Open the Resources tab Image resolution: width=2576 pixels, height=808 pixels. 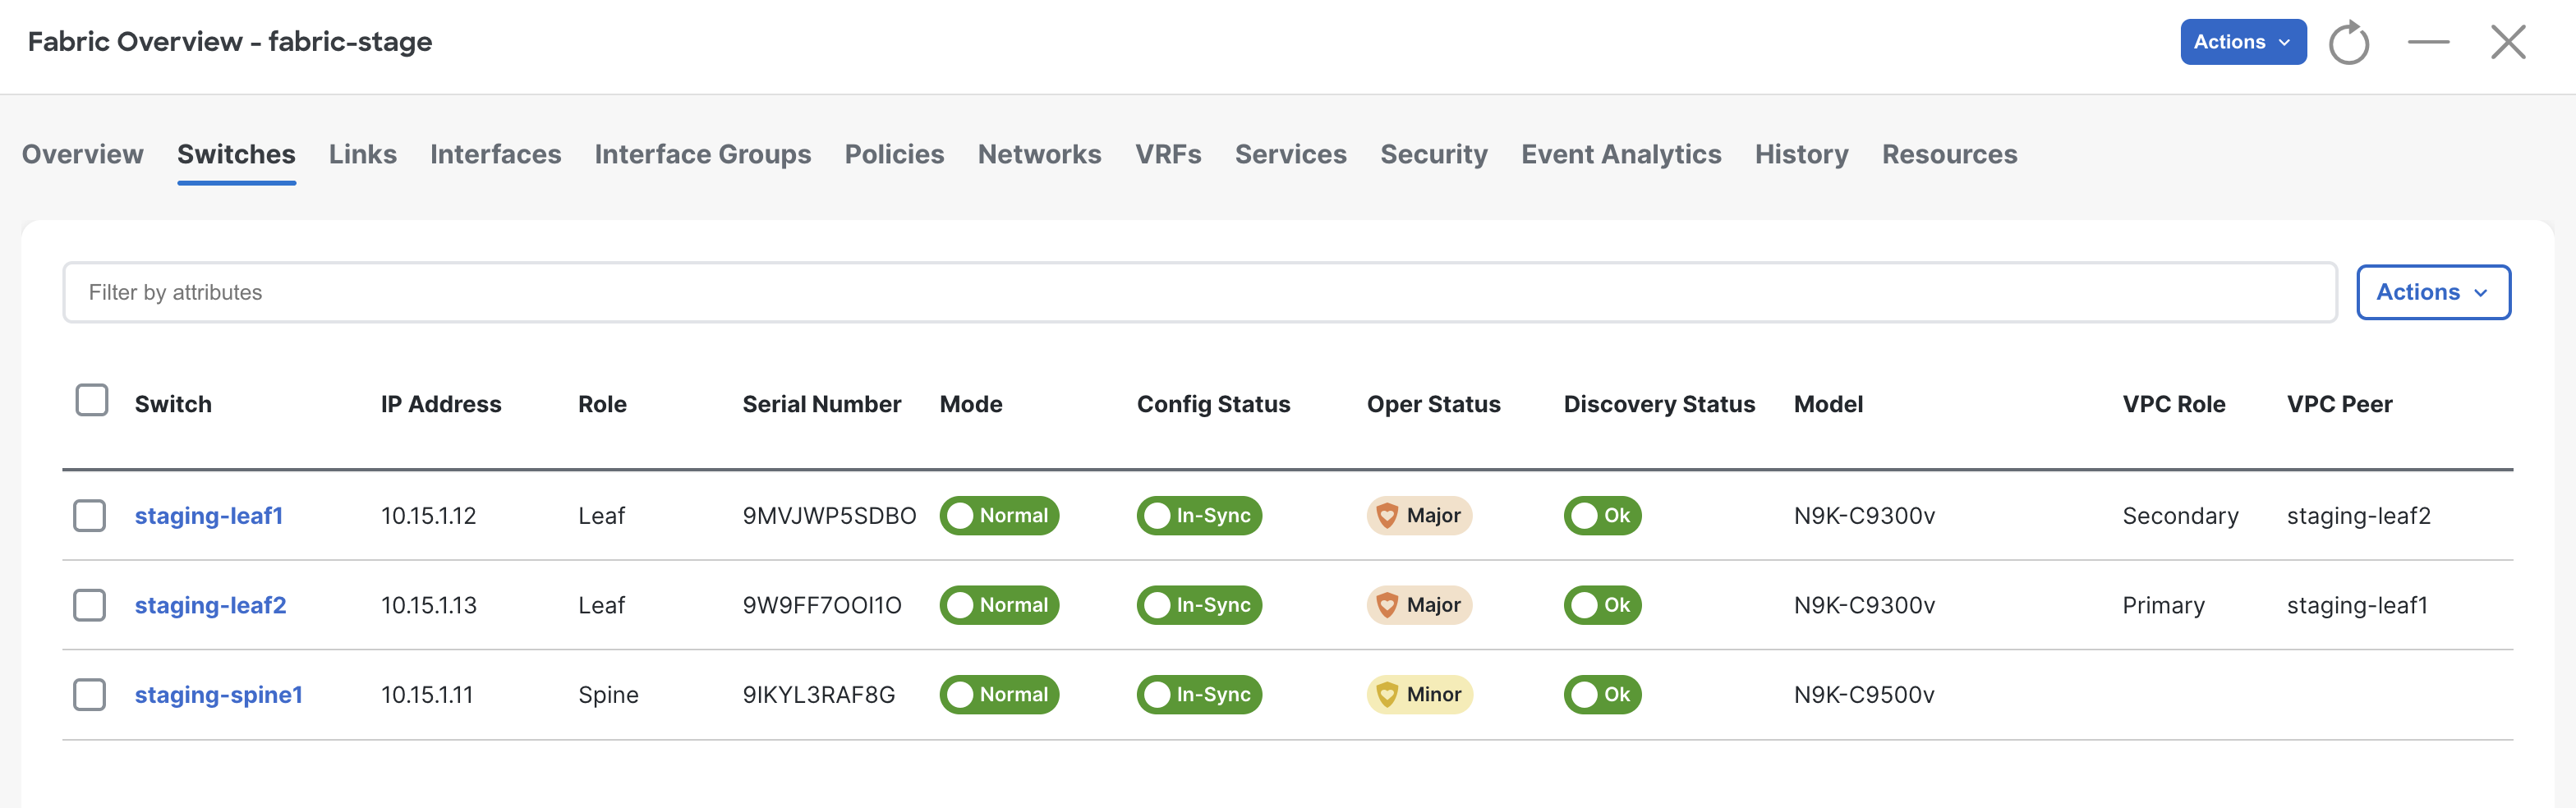[x=1949, y=154]
